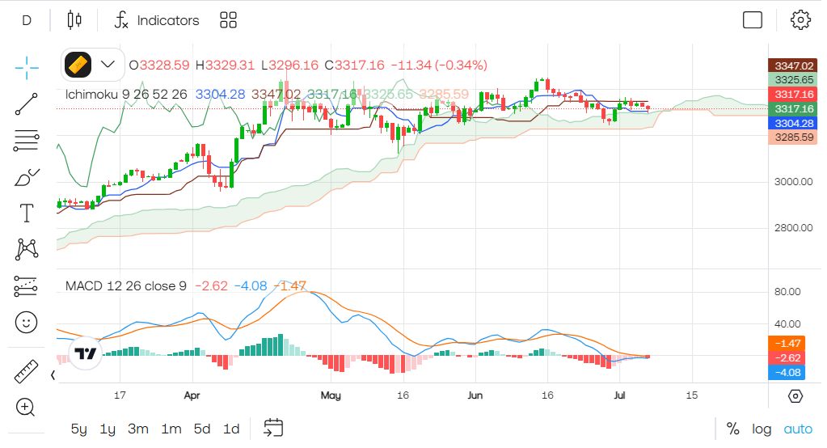Select the Text annotation tool
The width and height of the screenshot is (827, 448).
click(x=27, y=213)
